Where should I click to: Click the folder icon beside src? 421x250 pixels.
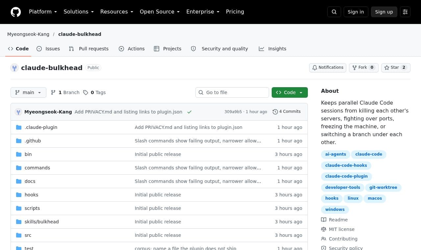click(x=19, y=235)
